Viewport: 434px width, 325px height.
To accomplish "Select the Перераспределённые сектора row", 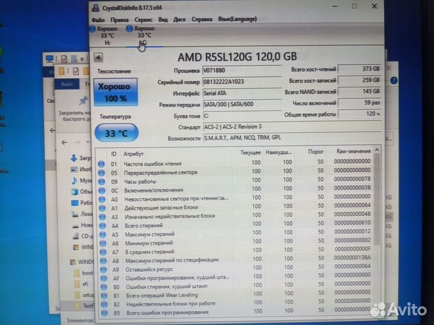I will point(234,172).
